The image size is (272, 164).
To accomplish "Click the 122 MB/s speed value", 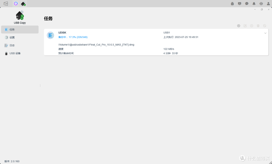I will click(169, 49).
